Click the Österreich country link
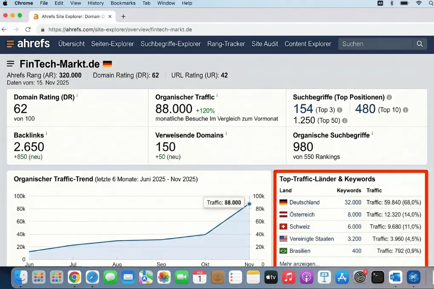The image size is (434, 289). click(x=302, y=215)
